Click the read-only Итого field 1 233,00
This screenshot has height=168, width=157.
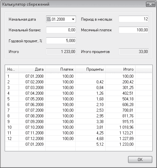pyautogui.click(x=61, y=52)
